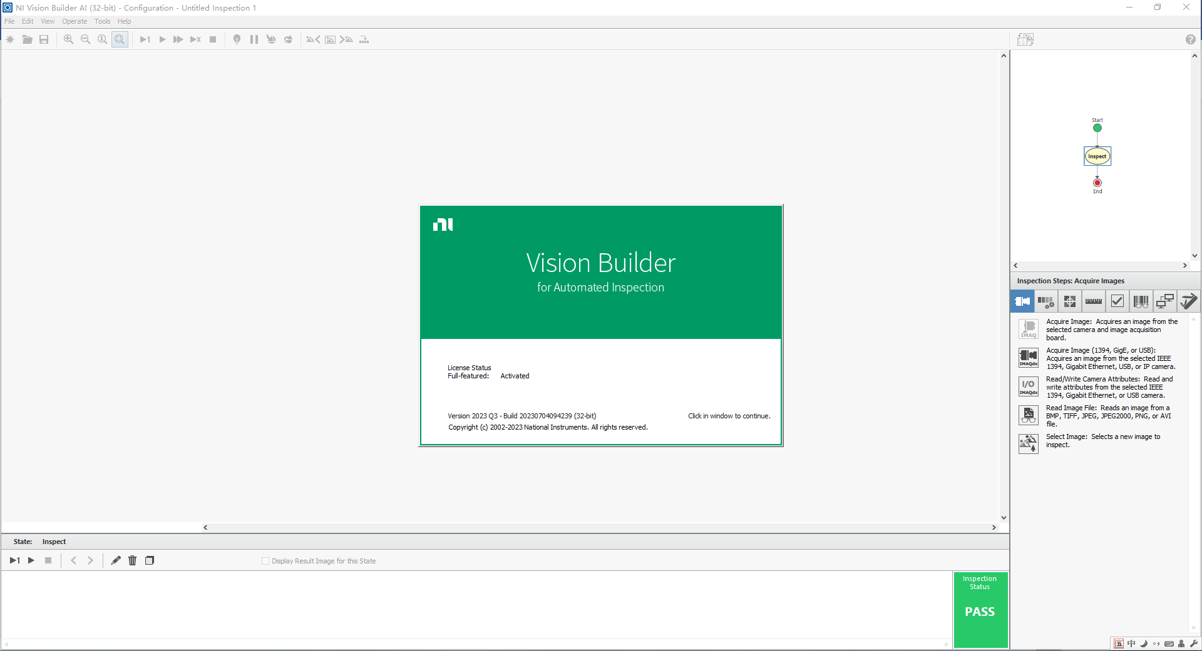Screen dimensions: 1202x651
Task: Add the Read Image File step
Action: 1029,415
